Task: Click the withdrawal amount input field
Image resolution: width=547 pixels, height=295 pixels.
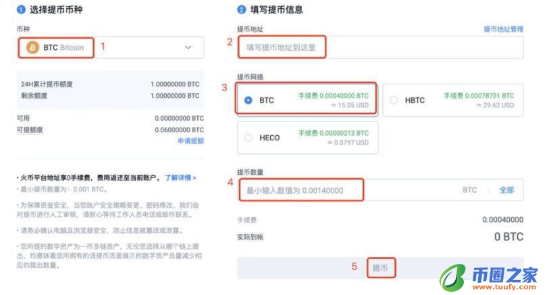Action: pyautogui.click(x=344, y=190)
